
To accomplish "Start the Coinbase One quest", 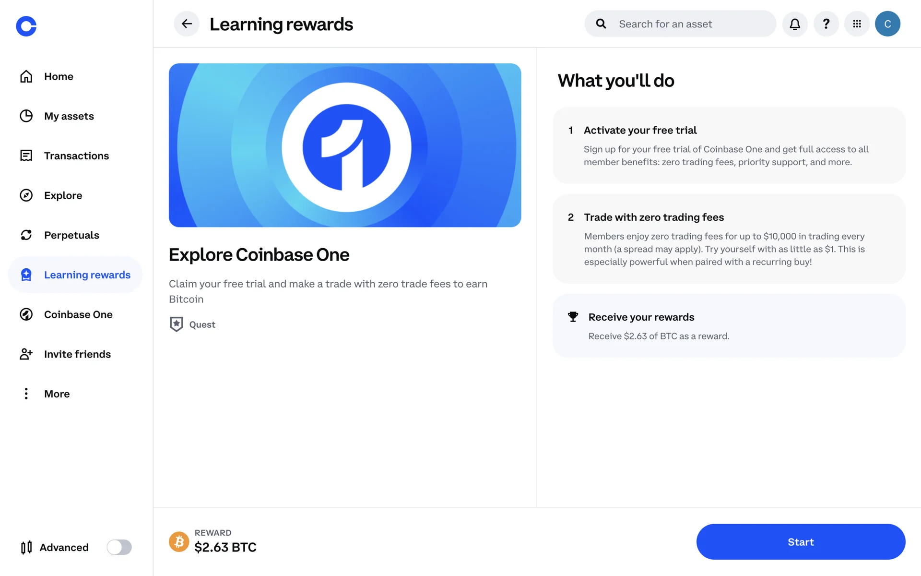I will tap(801, 542).
